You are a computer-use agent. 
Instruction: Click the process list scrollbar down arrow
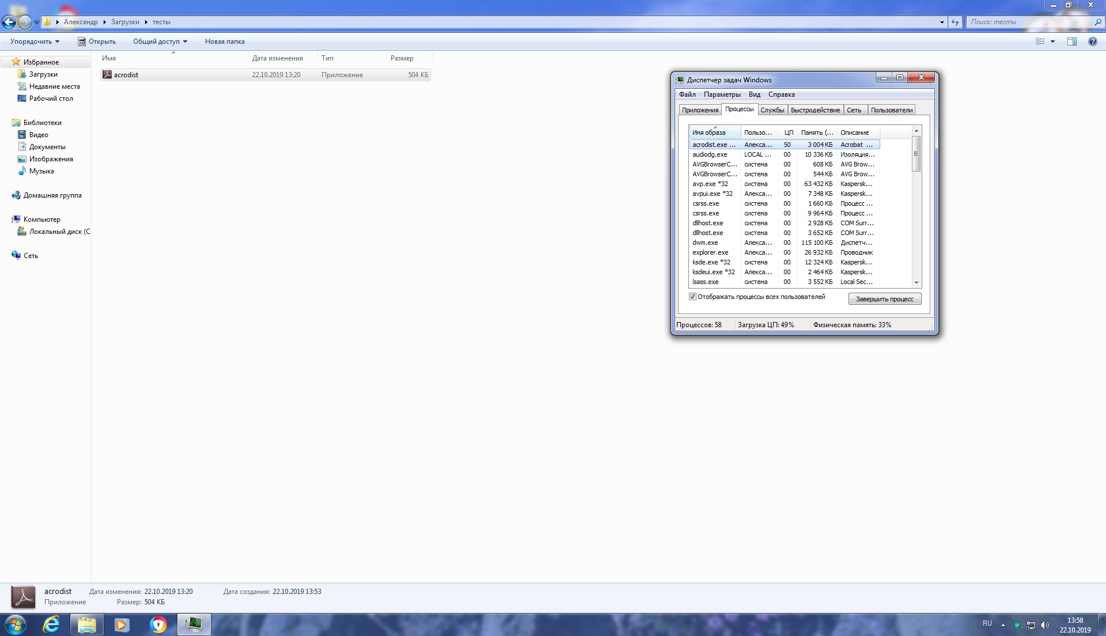pyautogui.click(x=916, y=282)
